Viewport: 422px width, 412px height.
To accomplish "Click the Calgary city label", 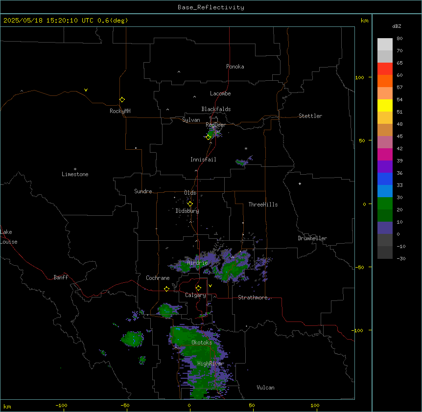I will [195, 295].
